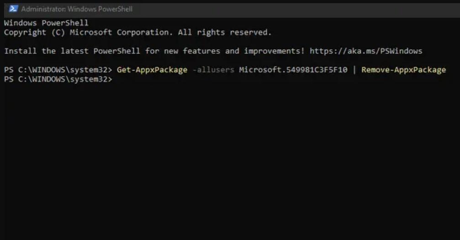Place cursor after the last empty prompt

click(115, 79)
